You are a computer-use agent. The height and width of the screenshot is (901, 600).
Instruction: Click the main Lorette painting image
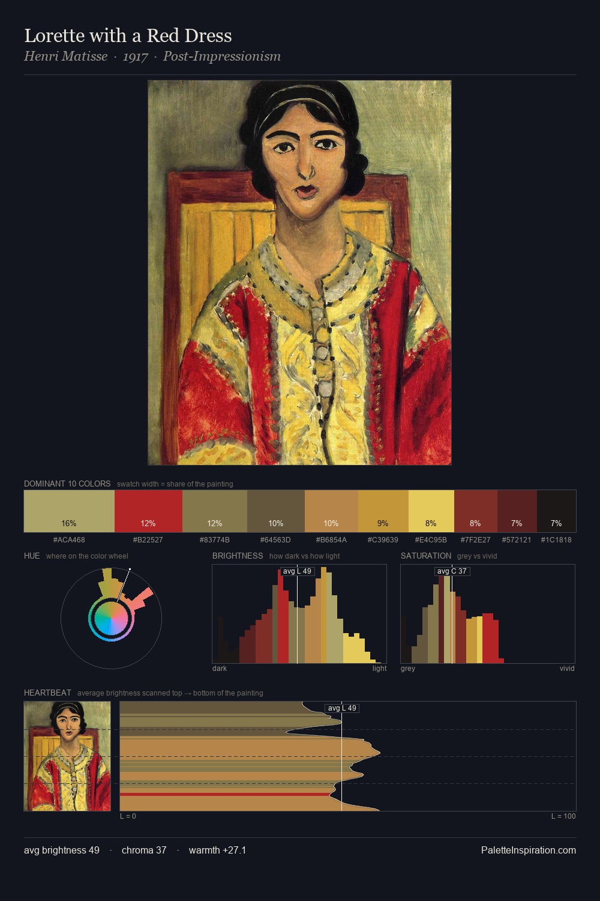tap(299, 273)
